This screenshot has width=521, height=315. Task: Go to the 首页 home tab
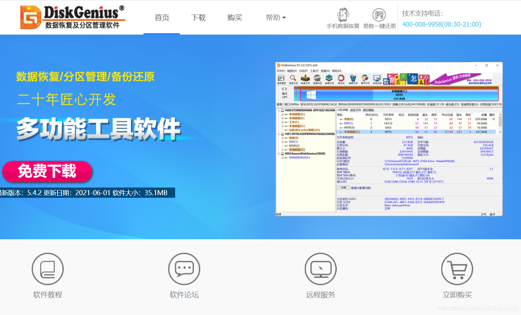pyautogui.click(x=162, y=17)
